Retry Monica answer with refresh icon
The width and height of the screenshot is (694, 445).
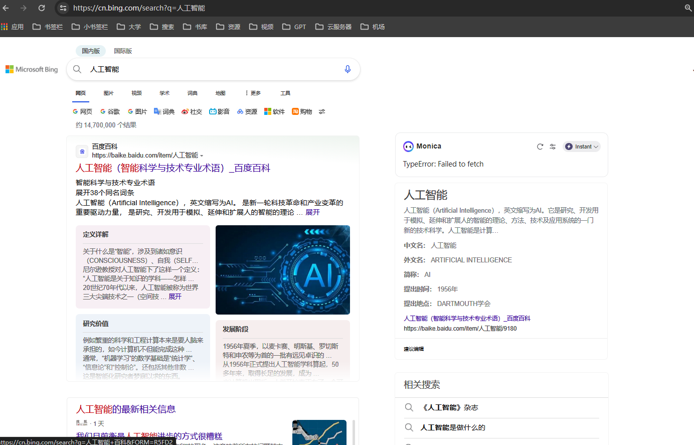point(540,146)
